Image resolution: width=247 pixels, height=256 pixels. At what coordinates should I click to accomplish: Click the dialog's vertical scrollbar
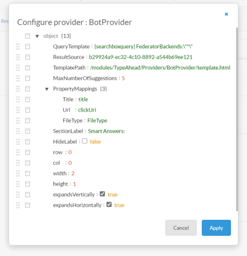pos(237,119)
